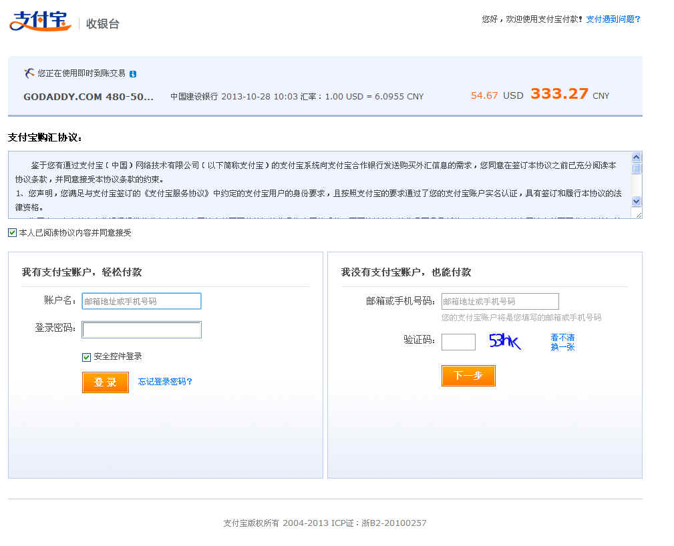Focus the 验证码 input field
Image resolution: width=674 pixels, height=546 pixels.
458,342
